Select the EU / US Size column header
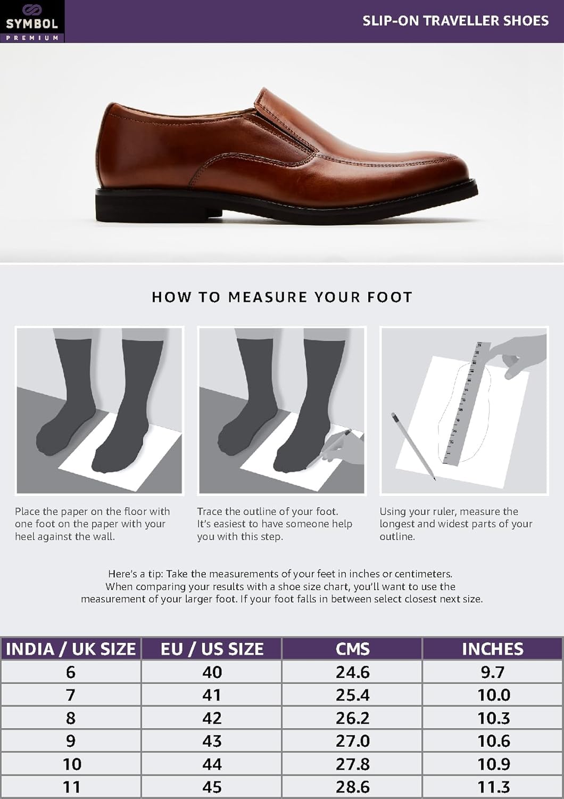Image resolution: width=564 pixels, height=799 pixels. [x=212, y=649]
